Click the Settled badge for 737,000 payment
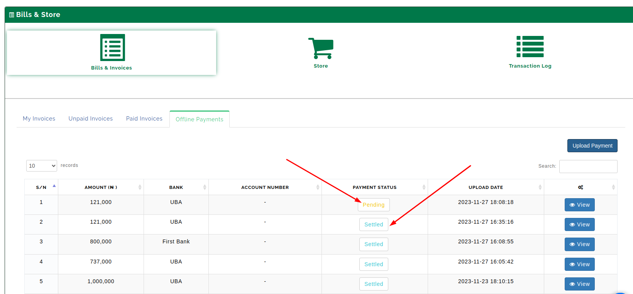Image resolution: width=633 pixels, height=294 pixels. tap(374, 264)
